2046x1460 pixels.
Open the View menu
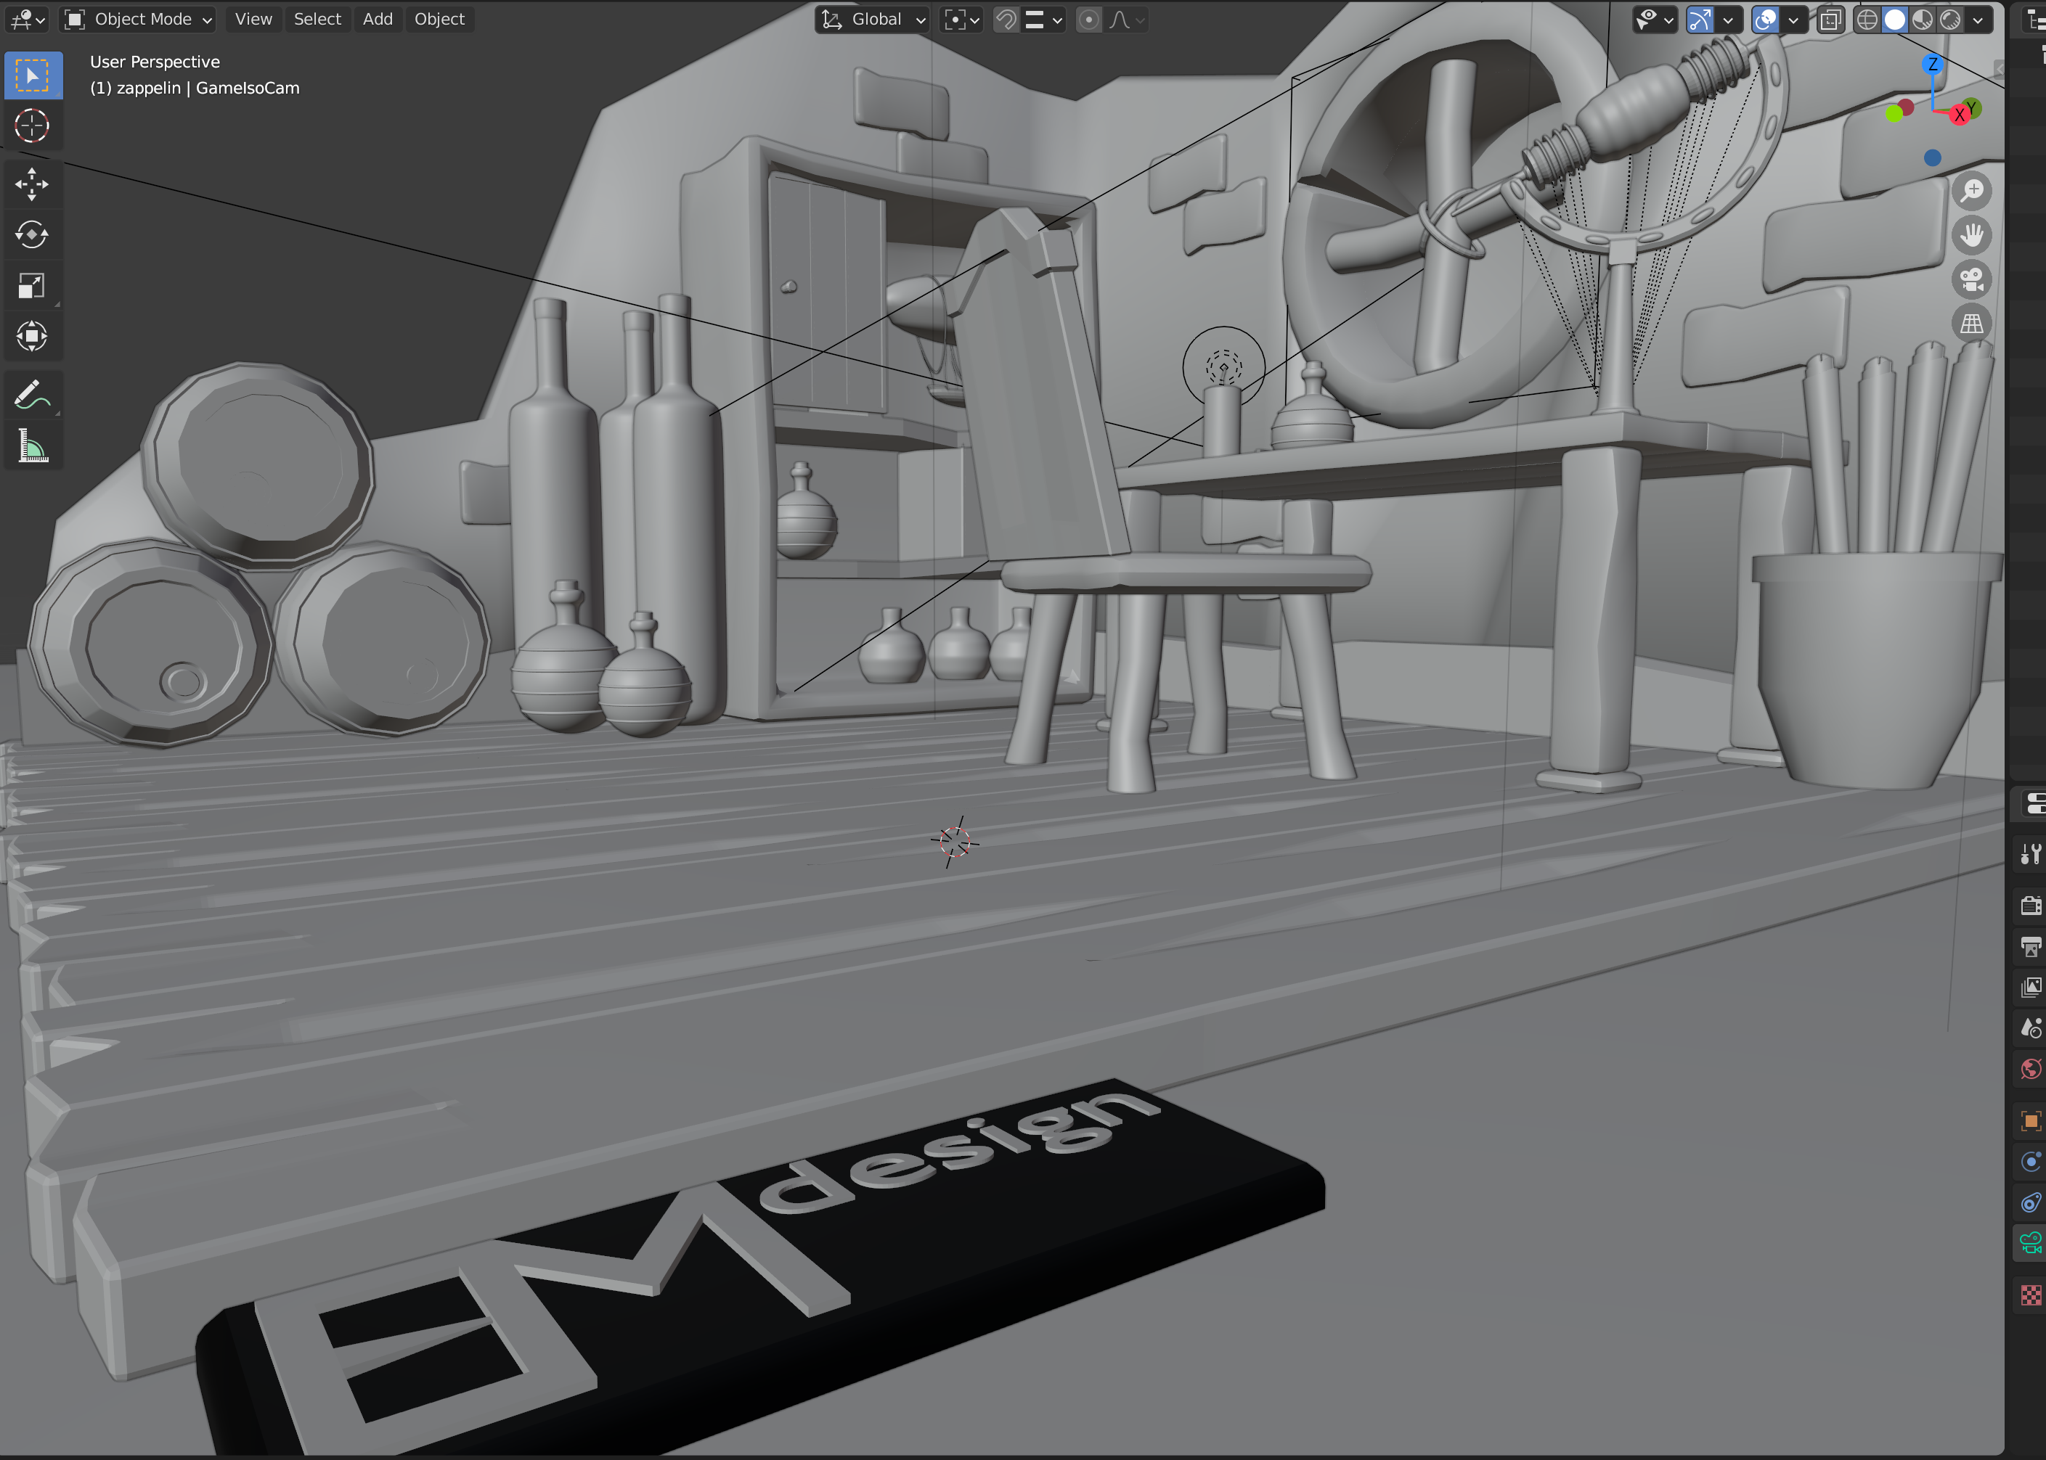253,20
